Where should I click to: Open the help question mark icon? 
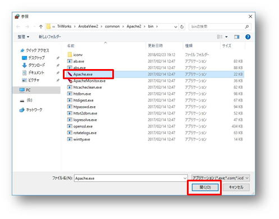248,37
